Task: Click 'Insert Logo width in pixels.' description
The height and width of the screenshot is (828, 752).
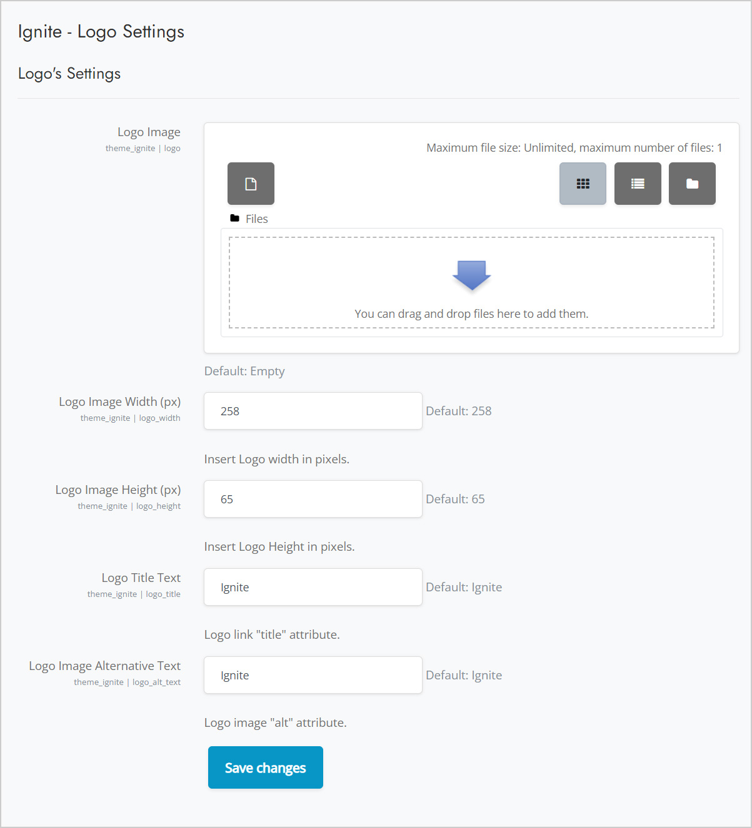Action: coord(277,459)
